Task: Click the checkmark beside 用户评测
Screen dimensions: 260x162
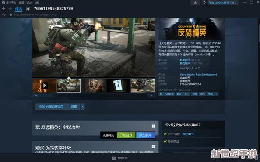Action: [x=165, y=134]
